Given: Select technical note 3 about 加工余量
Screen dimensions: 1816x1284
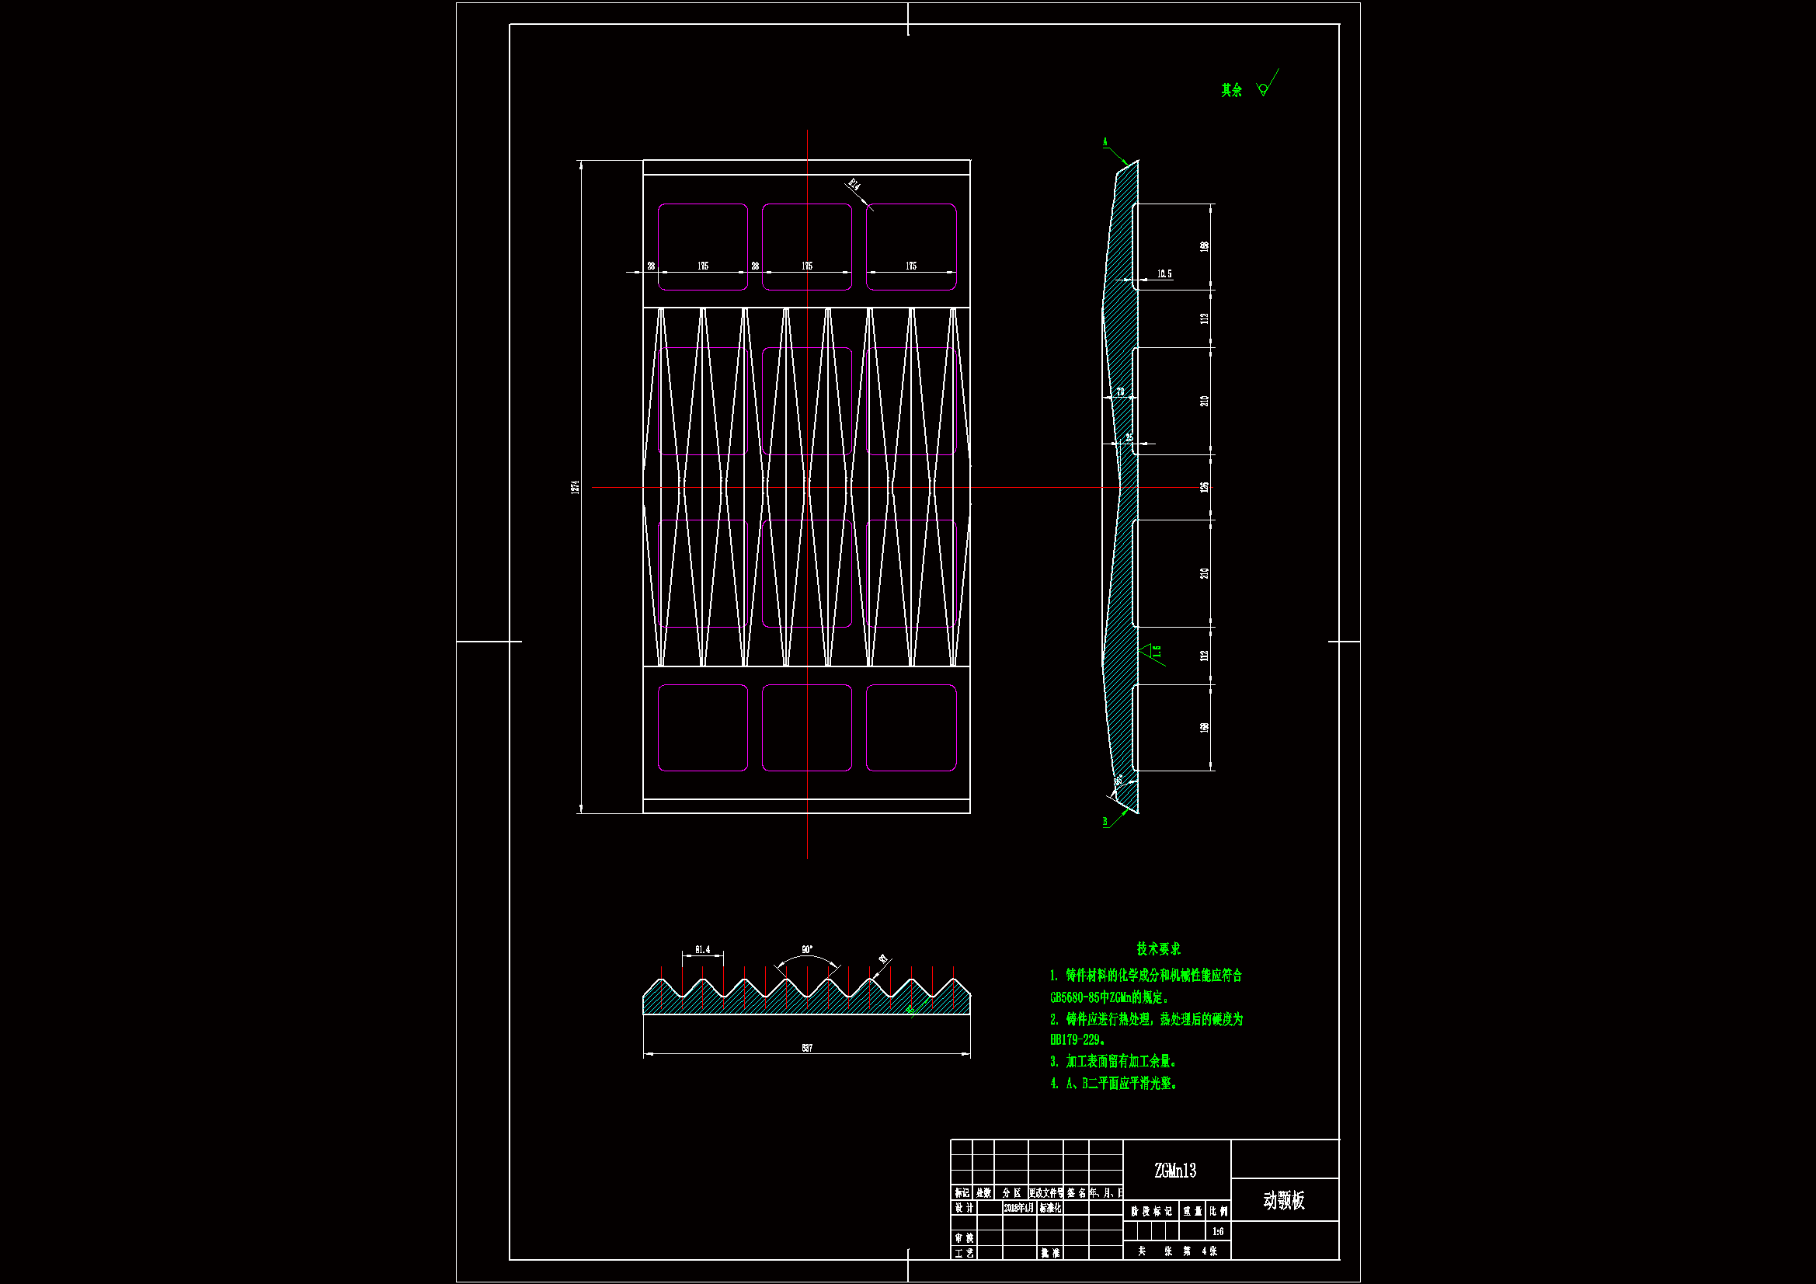Looking at the screenshot, I should pos(1114,1062).
